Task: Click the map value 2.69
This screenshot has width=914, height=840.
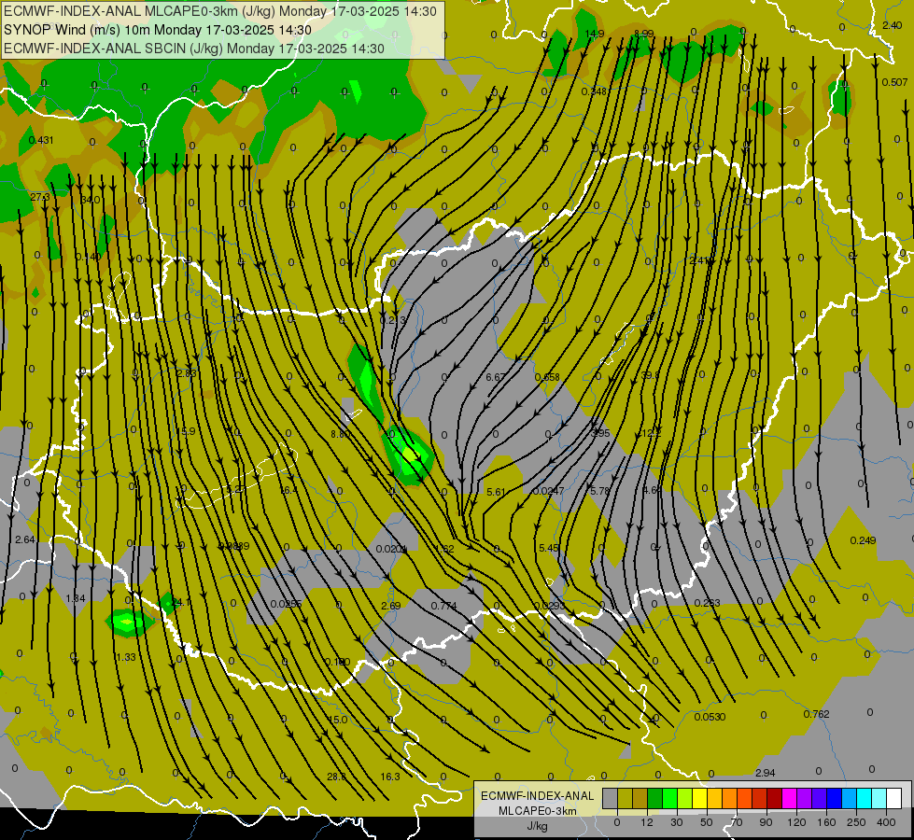Action: coord(390,606)
